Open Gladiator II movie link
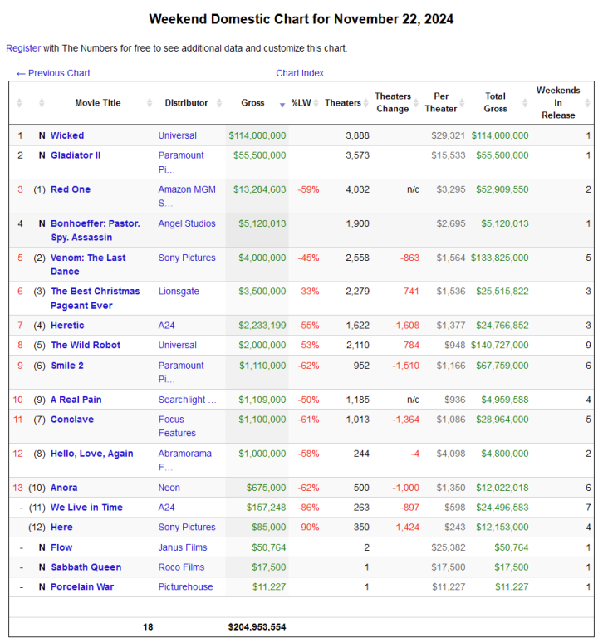603x638 pixels. (x=75, y=155)
